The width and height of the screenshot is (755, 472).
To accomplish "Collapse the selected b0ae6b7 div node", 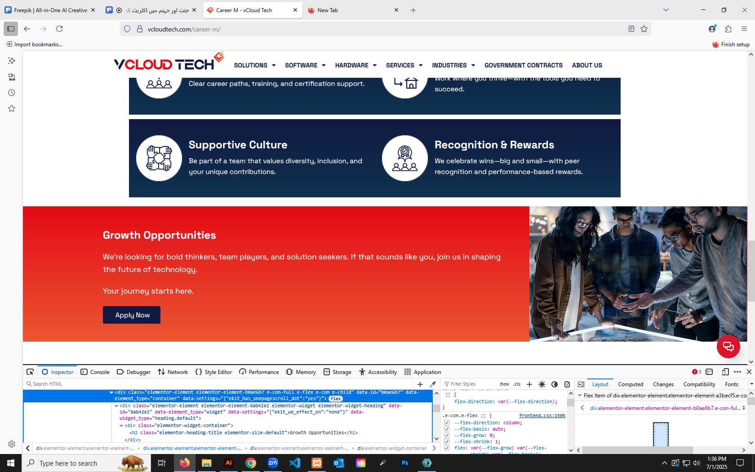I will (111, 392).
